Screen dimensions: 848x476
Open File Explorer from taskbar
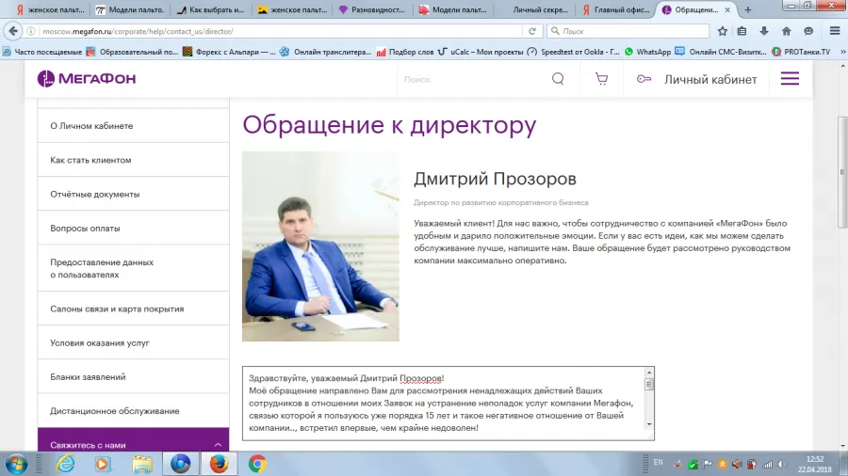142,464
